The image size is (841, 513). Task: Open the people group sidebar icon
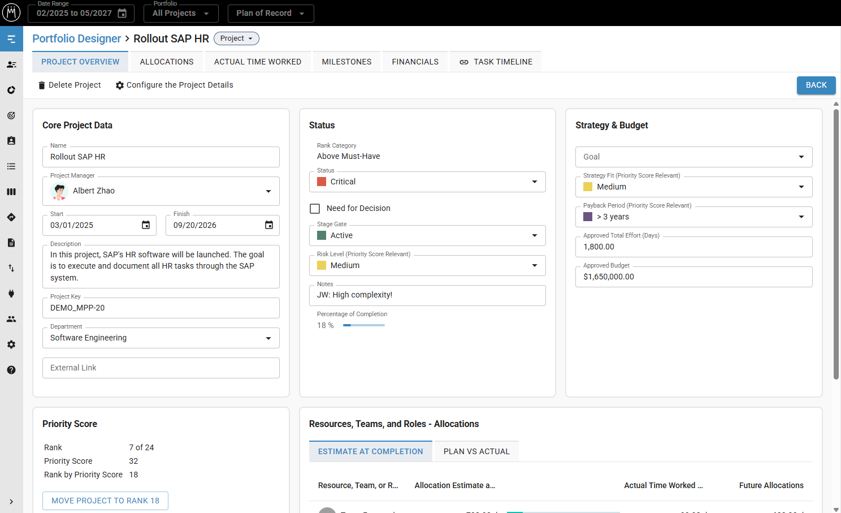point(11,319)
